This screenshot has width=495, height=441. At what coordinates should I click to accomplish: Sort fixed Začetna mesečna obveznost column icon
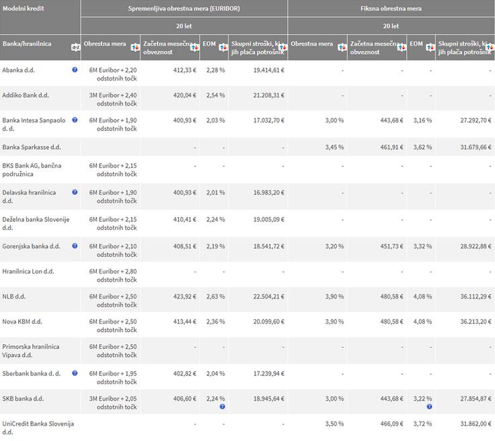click(x=402, y=48)
